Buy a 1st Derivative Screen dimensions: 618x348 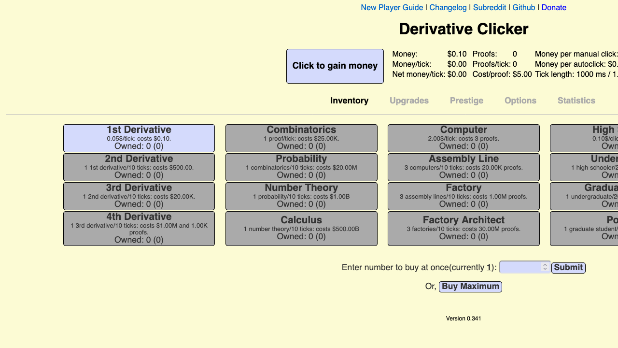click(x=139, y=138)
